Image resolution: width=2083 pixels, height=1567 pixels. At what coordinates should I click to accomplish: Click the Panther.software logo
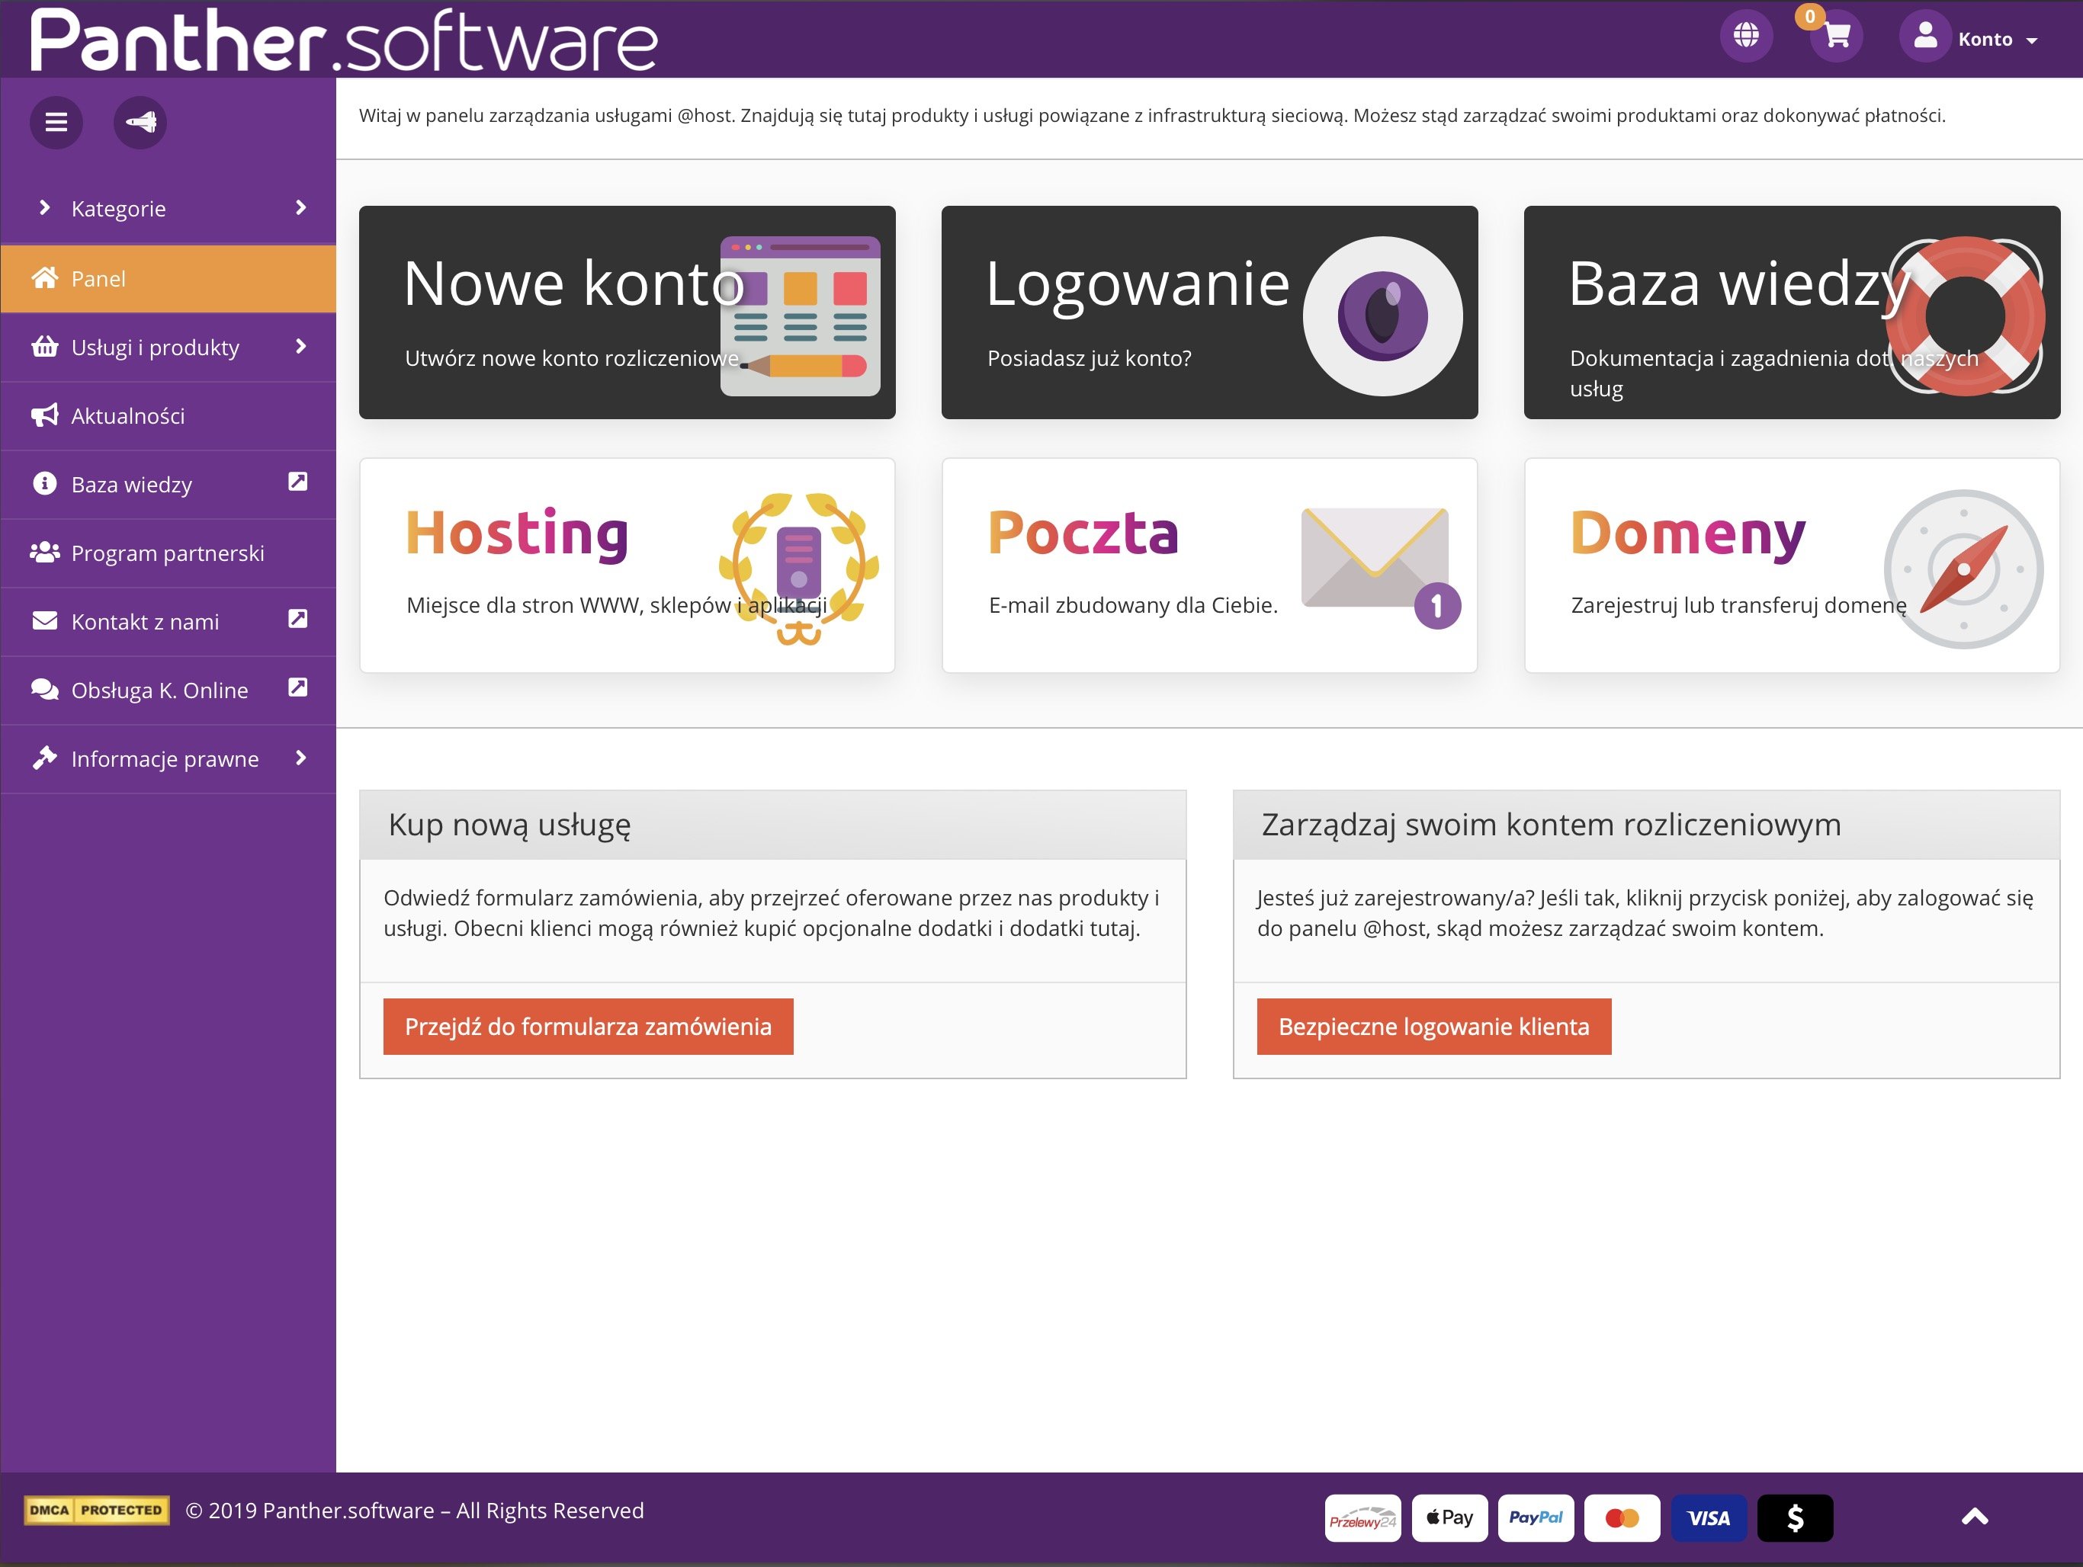(x=344, y=40)
